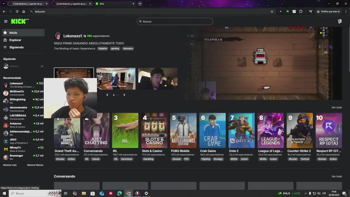Image resolution: width=350 pixels, height=197 pixels.
Task: Open the hamburger sidebar menu
Action: click(6, 21)
